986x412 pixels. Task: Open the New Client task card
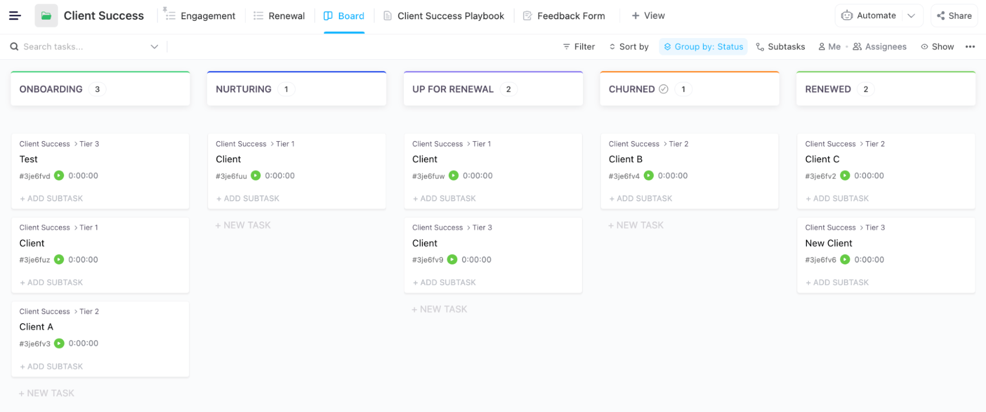[829, 243]
